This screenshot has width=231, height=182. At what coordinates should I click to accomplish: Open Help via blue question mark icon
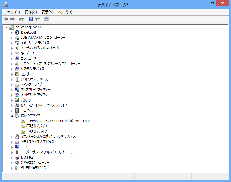pyautogui.click(x=31, y=19)
